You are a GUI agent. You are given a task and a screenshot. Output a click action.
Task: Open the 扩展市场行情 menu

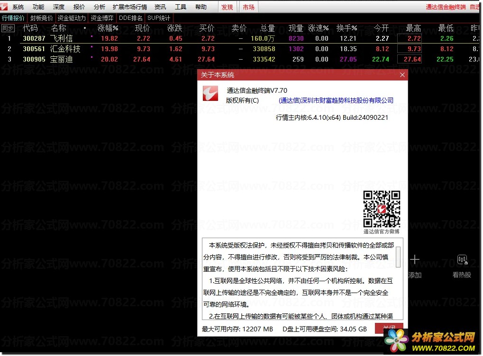[130, 7]
